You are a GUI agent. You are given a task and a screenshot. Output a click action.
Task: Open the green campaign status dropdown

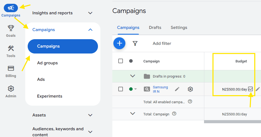click(133, 89)
